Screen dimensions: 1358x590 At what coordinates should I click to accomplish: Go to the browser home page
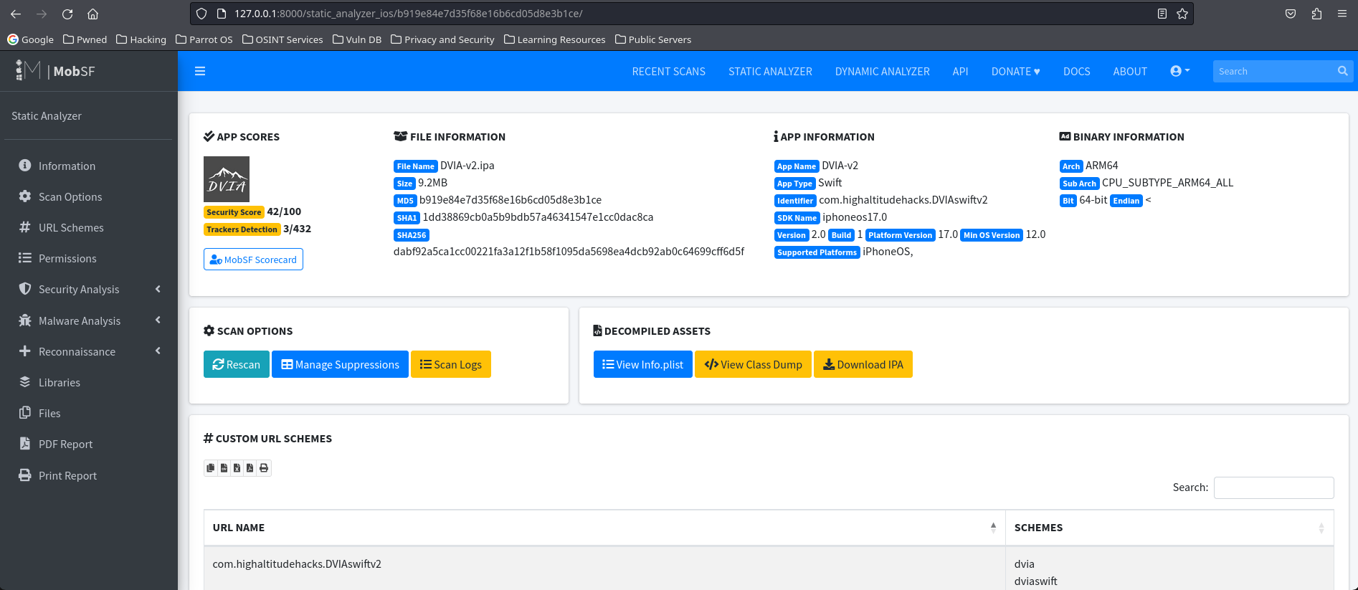pyautogui.click(x=92, y=14)
